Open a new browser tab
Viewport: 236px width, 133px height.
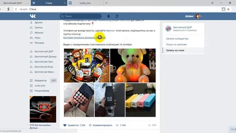(107, 3)
